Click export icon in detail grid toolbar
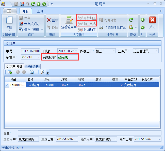Image resolution: width=165 pixels, height=151 pixels. pos(32,72)
